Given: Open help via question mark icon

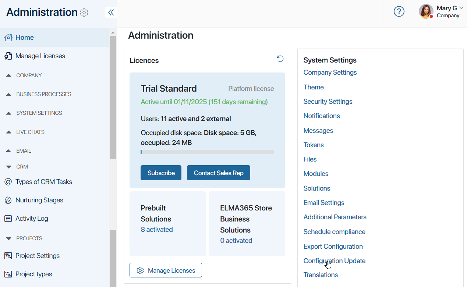Looking at the screenshot, I should click(x=399, y=11).
